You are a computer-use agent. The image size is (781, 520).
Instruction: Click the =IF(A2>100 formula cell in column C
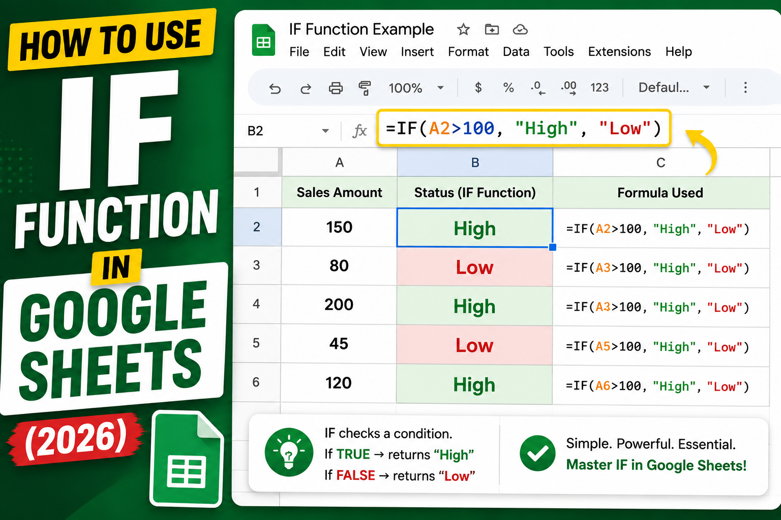[661, 229]
